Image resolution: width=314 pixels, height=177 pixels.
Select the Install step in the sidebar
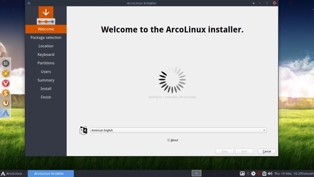coord(46,89)
